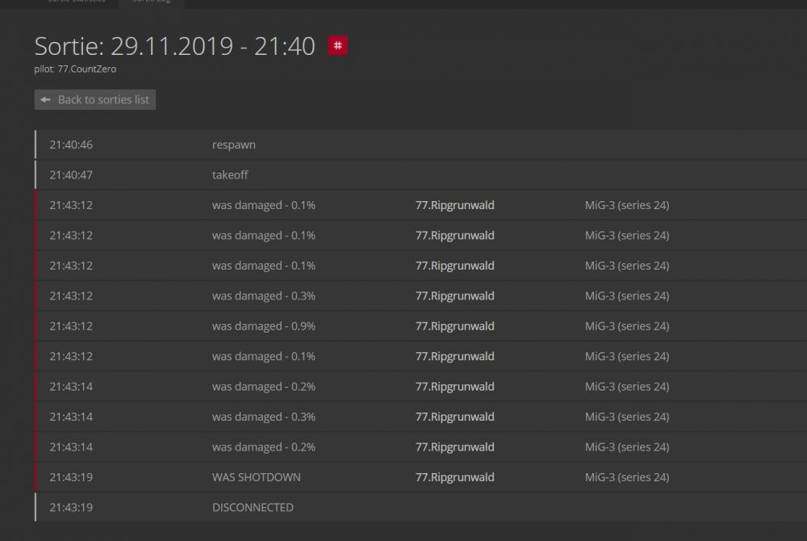
Task: Click the 'was damaged - 0.9%' entry
Action: click(264, 326)
